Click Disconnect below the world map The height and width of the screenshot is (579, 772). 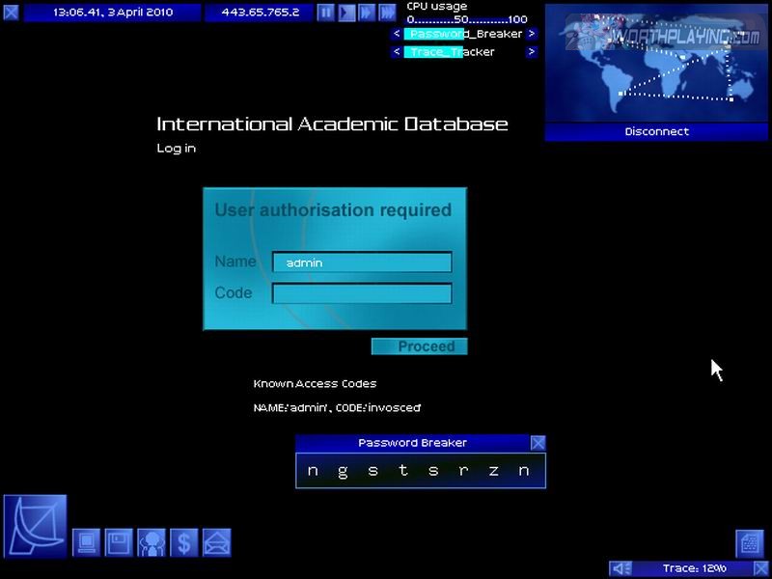[657, 132]
